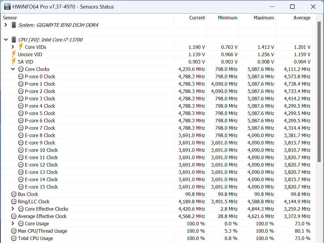The width and height of the screenshot is (324, 243).
Task: Click the P-core 5 Clock icon
Action: (x=21, y=113)
